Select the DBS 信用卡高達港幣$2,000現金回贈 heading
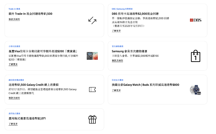This screenshot has height=134, width=216. click(135, 14)
